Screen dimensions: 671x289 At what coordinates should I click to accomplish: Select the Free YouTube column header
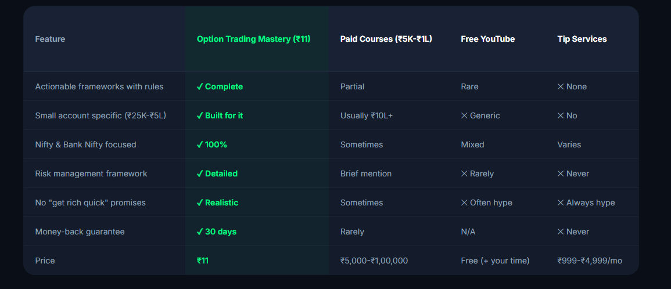(488, 39)
